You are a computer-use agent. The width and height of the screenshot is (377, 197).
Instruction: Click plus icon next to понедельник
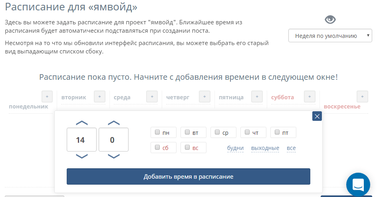click(47, 97)
